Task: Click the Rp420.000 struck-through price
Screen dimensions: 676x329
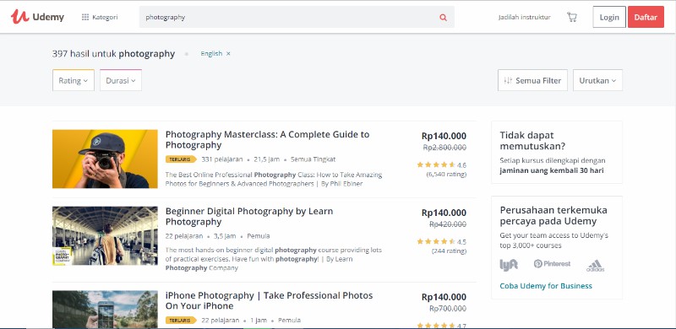Action: coord(448,224)
